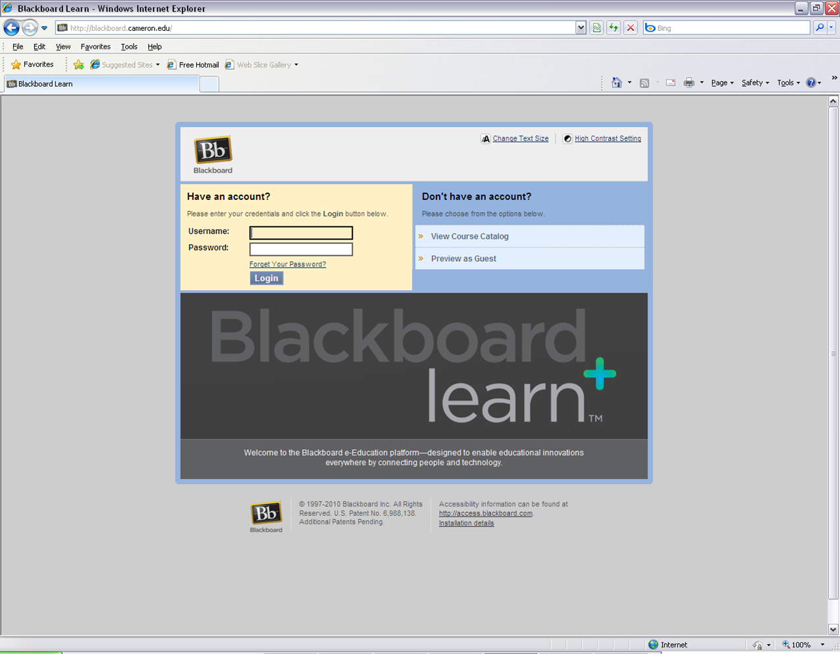Click the Protected Mode status icon

pyautogui.click(x=758, y=645)
